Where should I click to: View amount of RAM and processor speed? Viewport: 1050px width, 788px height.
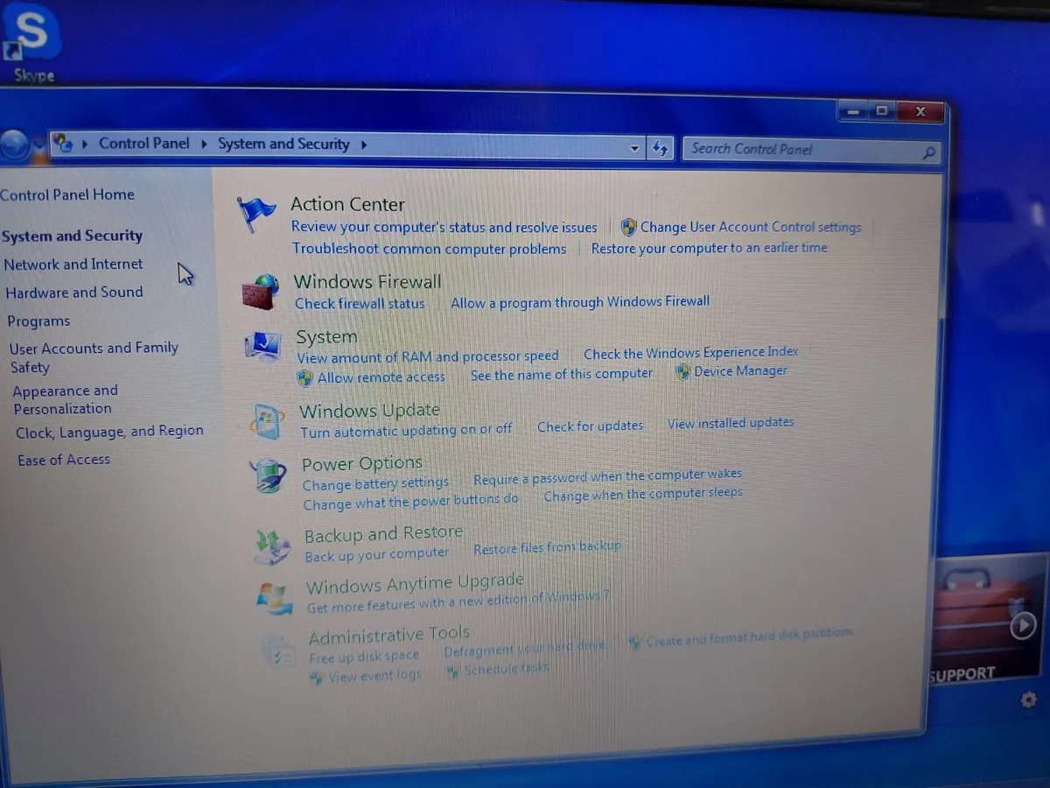(428, 357)
